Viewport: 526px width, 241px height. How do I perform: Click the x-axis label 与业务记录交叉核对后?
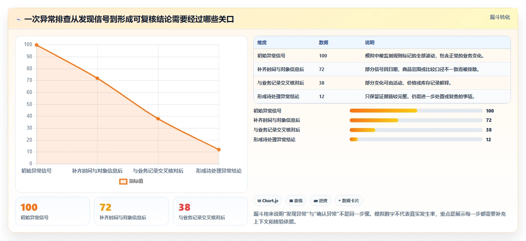coord(158,171)
